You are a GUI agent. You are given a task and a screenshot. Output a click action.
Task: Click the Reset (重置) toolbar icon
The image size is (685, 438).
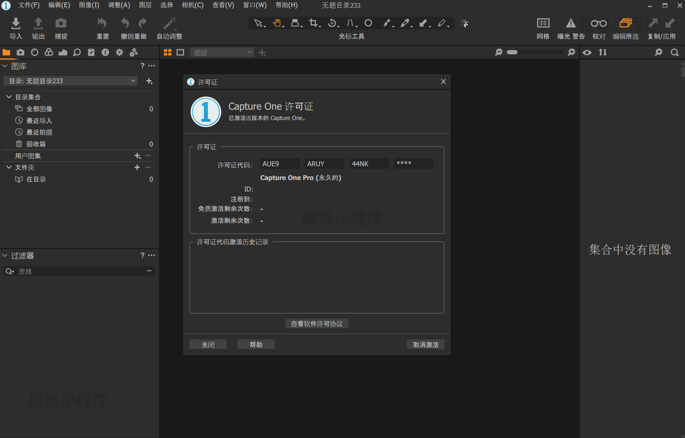point(102,23)
